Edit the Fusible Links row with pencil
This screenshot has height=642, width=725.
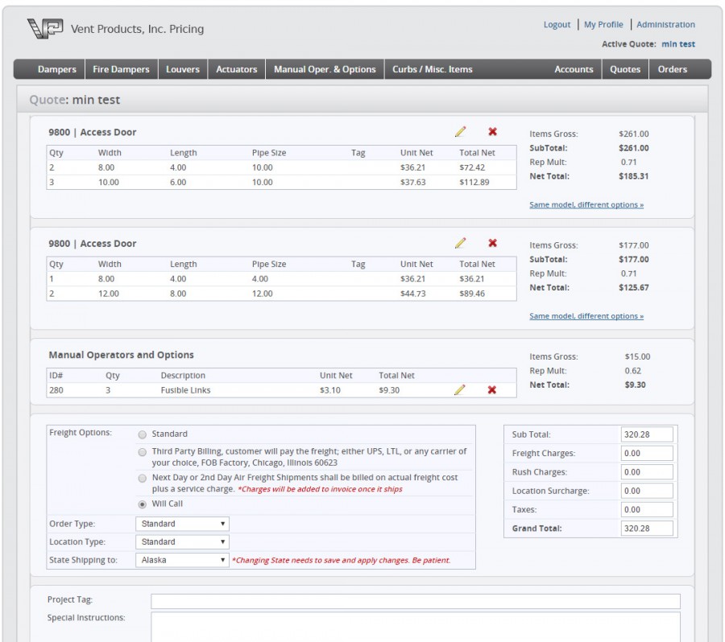(x=460, y=390)
